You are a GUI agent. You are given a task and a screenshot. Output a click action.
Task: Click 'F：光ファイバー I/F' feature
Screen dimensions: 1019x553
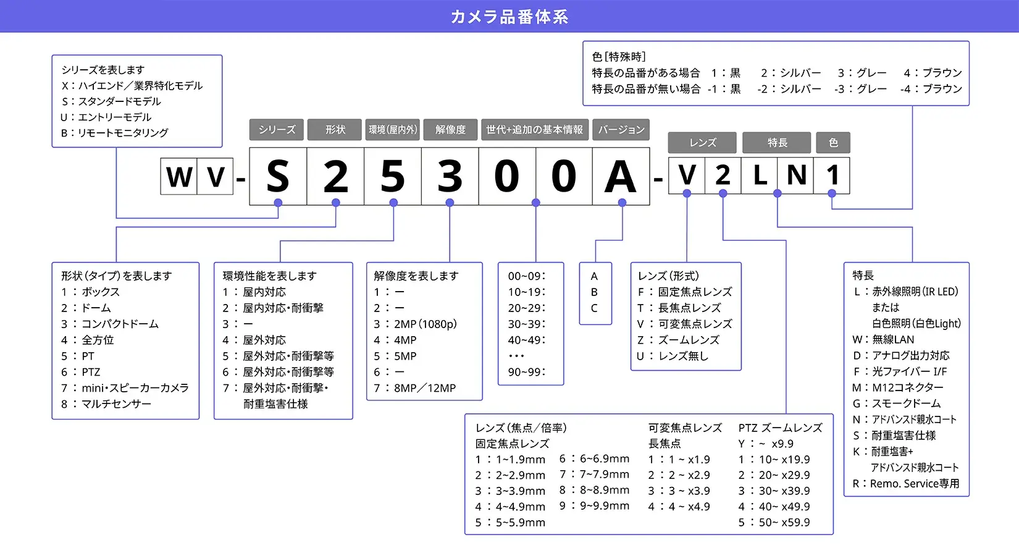900,371
